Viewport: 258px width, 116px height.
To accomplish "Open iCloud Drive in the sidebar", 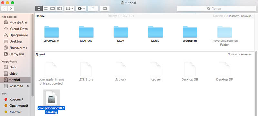I will click(x=15, y=29).
